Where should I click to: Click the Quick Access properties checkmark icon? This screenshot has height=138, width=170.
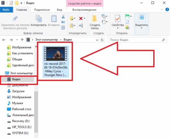tap(11, 3)
